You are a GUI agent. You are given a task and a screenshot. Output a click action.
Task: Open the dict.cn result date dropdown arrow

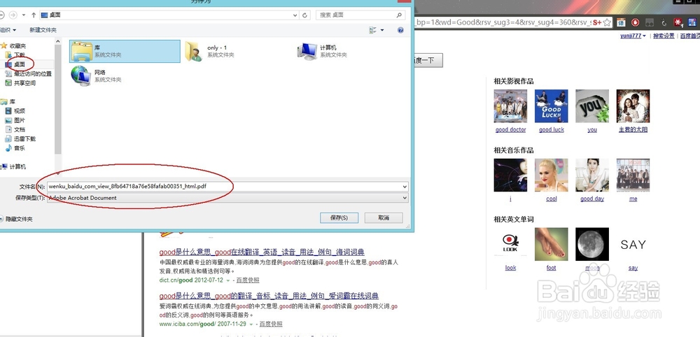click(x=227, y=280)
